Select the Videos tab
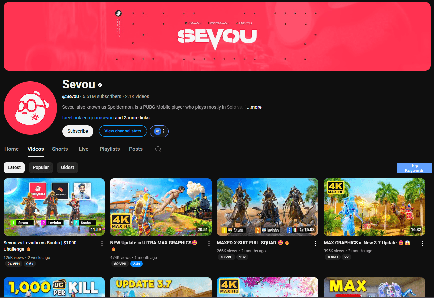The image size is (434, 298). [x=36, y=149]
